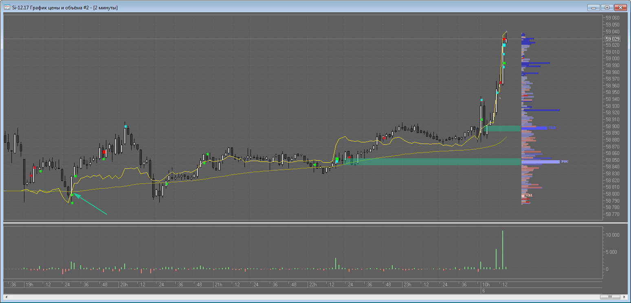
Task: Click the 20h time axis label
Action: coord(123,284)
